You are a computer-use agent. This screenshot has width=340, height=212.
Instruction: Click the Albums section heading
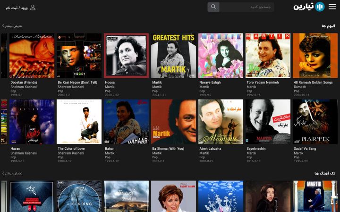click(x=329, y=26)
